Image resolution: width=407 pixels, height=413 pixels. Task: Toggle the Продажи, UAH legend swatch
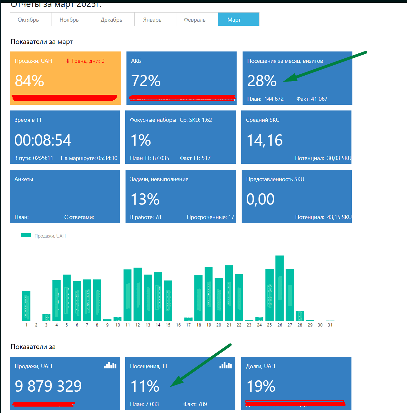click(x=26, y=235)
